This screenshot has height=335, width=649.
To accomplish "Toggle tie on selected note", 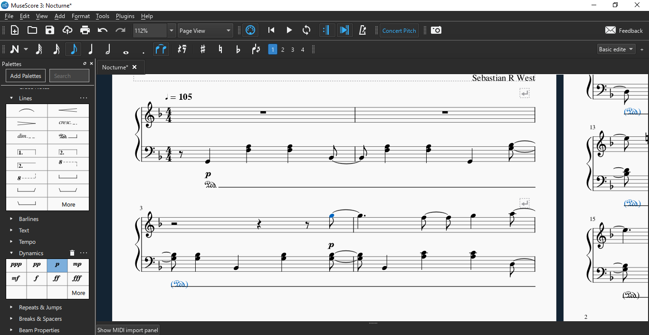I will [161, 49].
